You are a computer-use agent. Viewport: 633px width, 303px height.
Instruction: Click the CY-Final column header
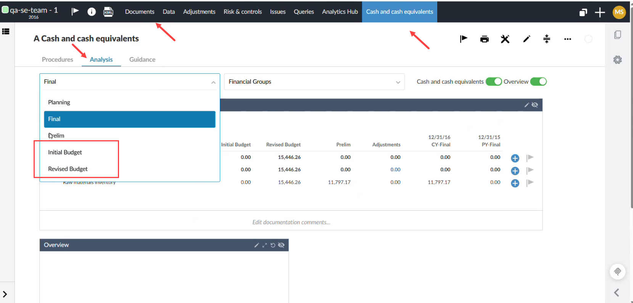pos(441,145)
